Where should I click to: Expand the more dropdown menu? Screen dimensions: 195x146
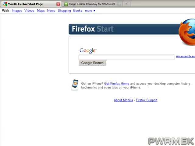90,11
